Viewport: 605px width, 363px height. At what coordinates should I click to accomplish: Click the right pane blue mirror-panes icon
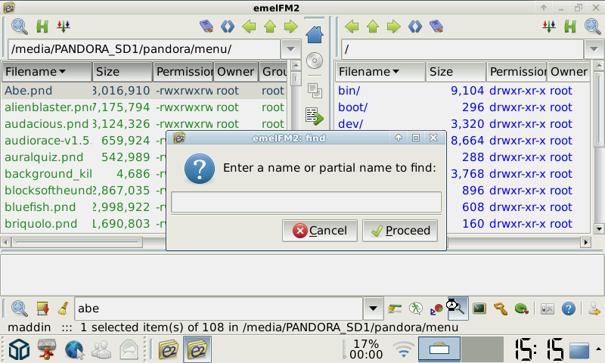tap(415, 26)
